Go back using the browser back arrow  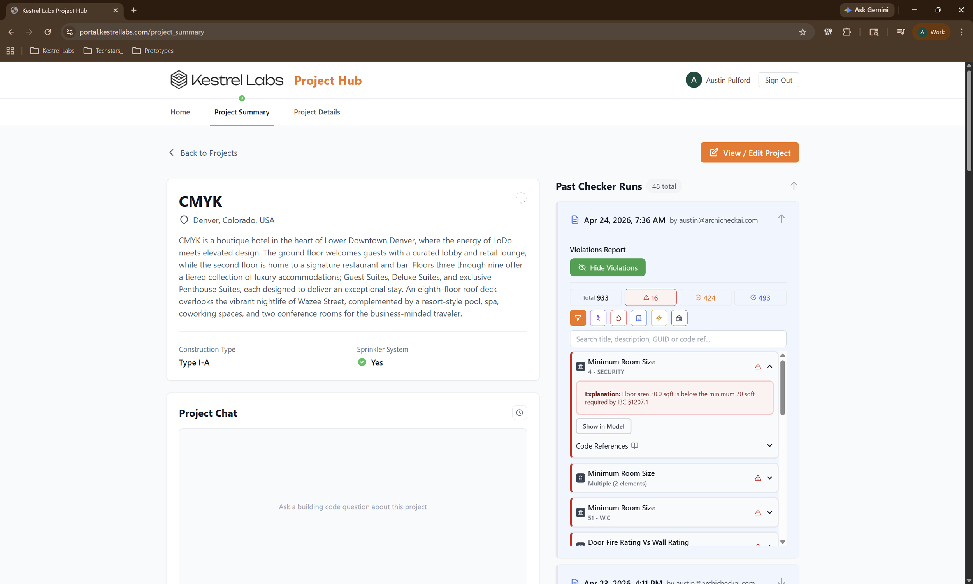[x=11, y=32]
